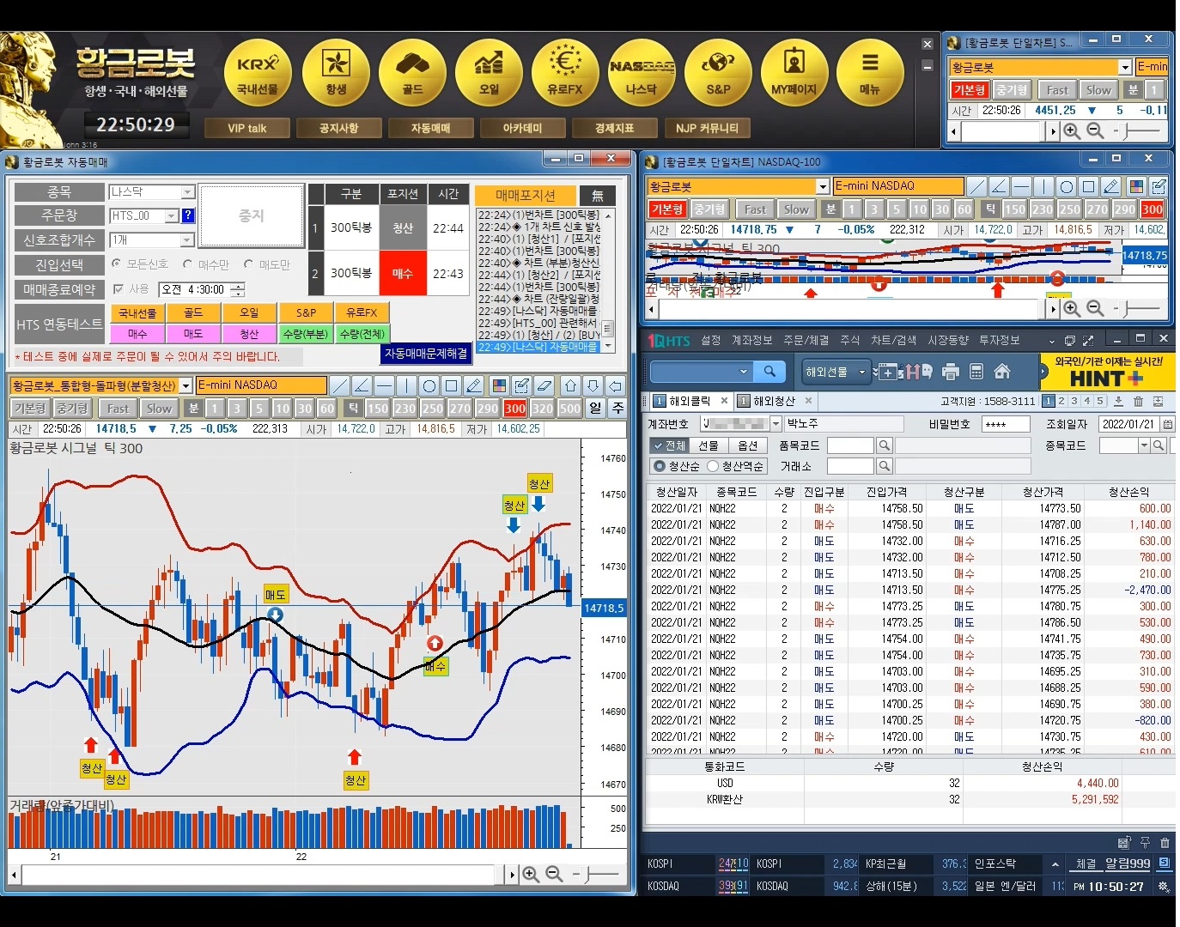Open the 종목코드 dropdown
Viewport: 1180px width, 927px height.
click(x=1144, y=445)
